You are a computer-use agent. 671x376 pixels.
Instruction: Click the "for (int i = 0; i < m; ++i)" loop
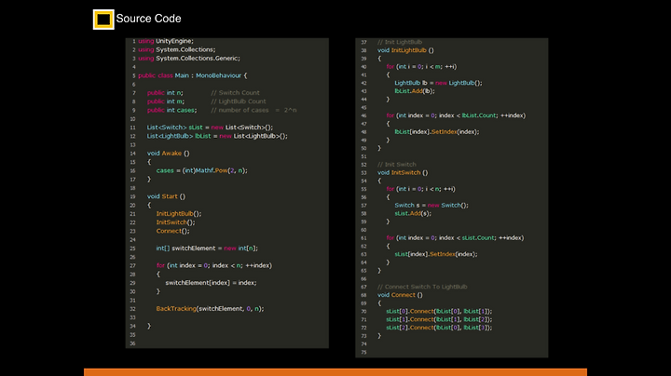[421, 66]
